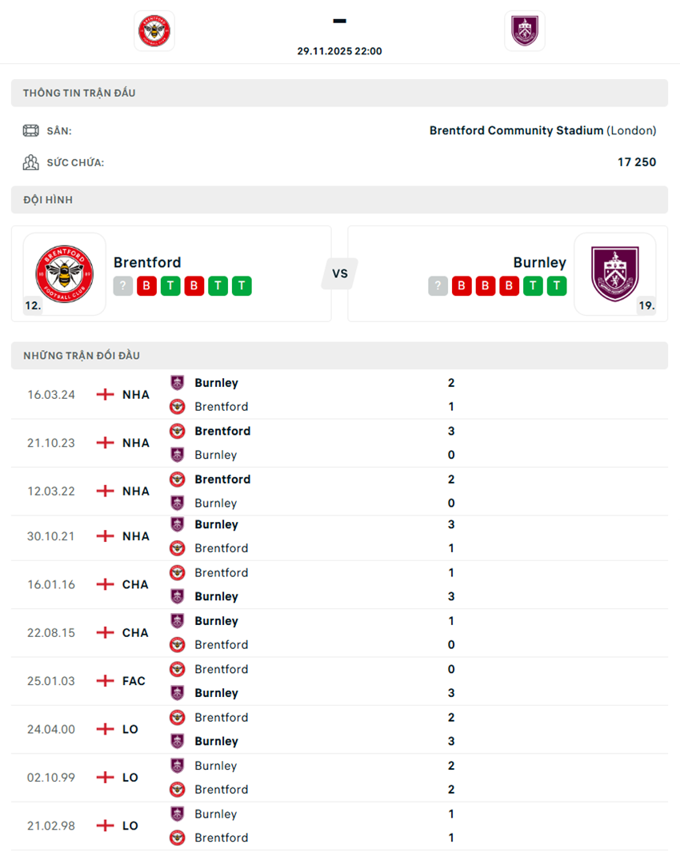Click the Brentford logo at the page top
This screenshot has width=680, height=852.
tap(154, 30)
